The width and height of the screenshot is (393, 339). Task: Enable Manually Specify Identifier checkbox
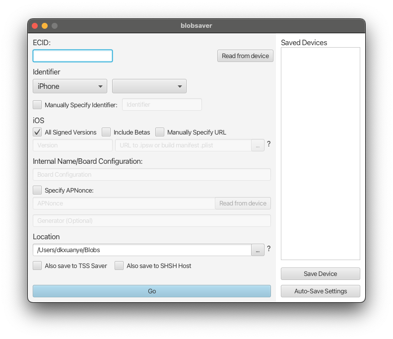37,105
